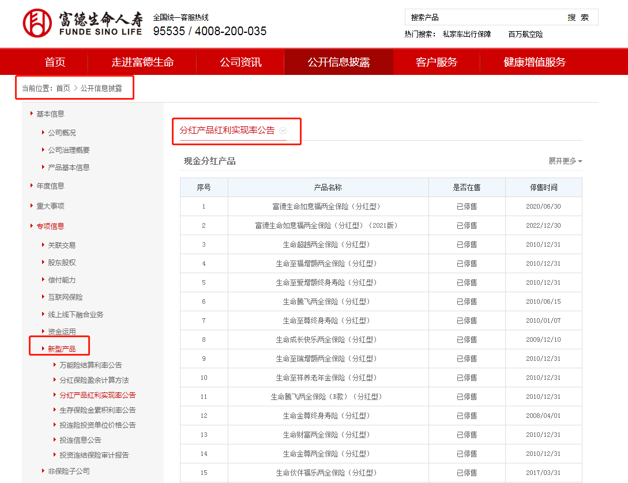Open hot search 百万航空险
This screenshot has width=628, height=483.
(x=525, y=34)
